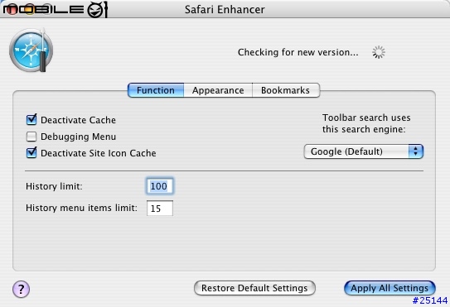Click the Safari Enhancer window title
This screenshot has width=450, height=307.
click(225, 9)
